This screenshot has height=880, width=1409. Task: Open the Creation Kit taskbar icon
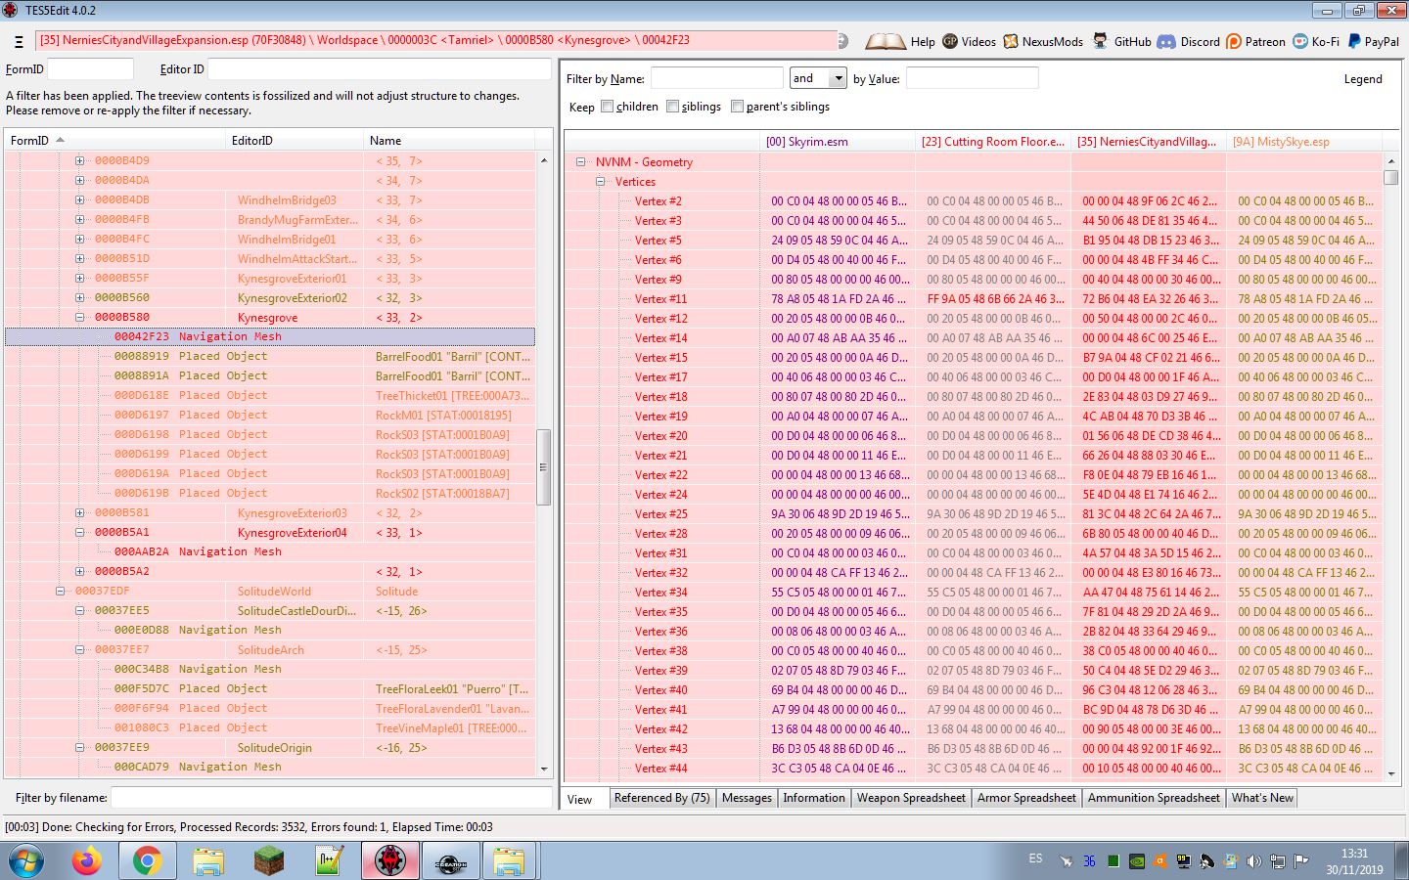(450, 861)
